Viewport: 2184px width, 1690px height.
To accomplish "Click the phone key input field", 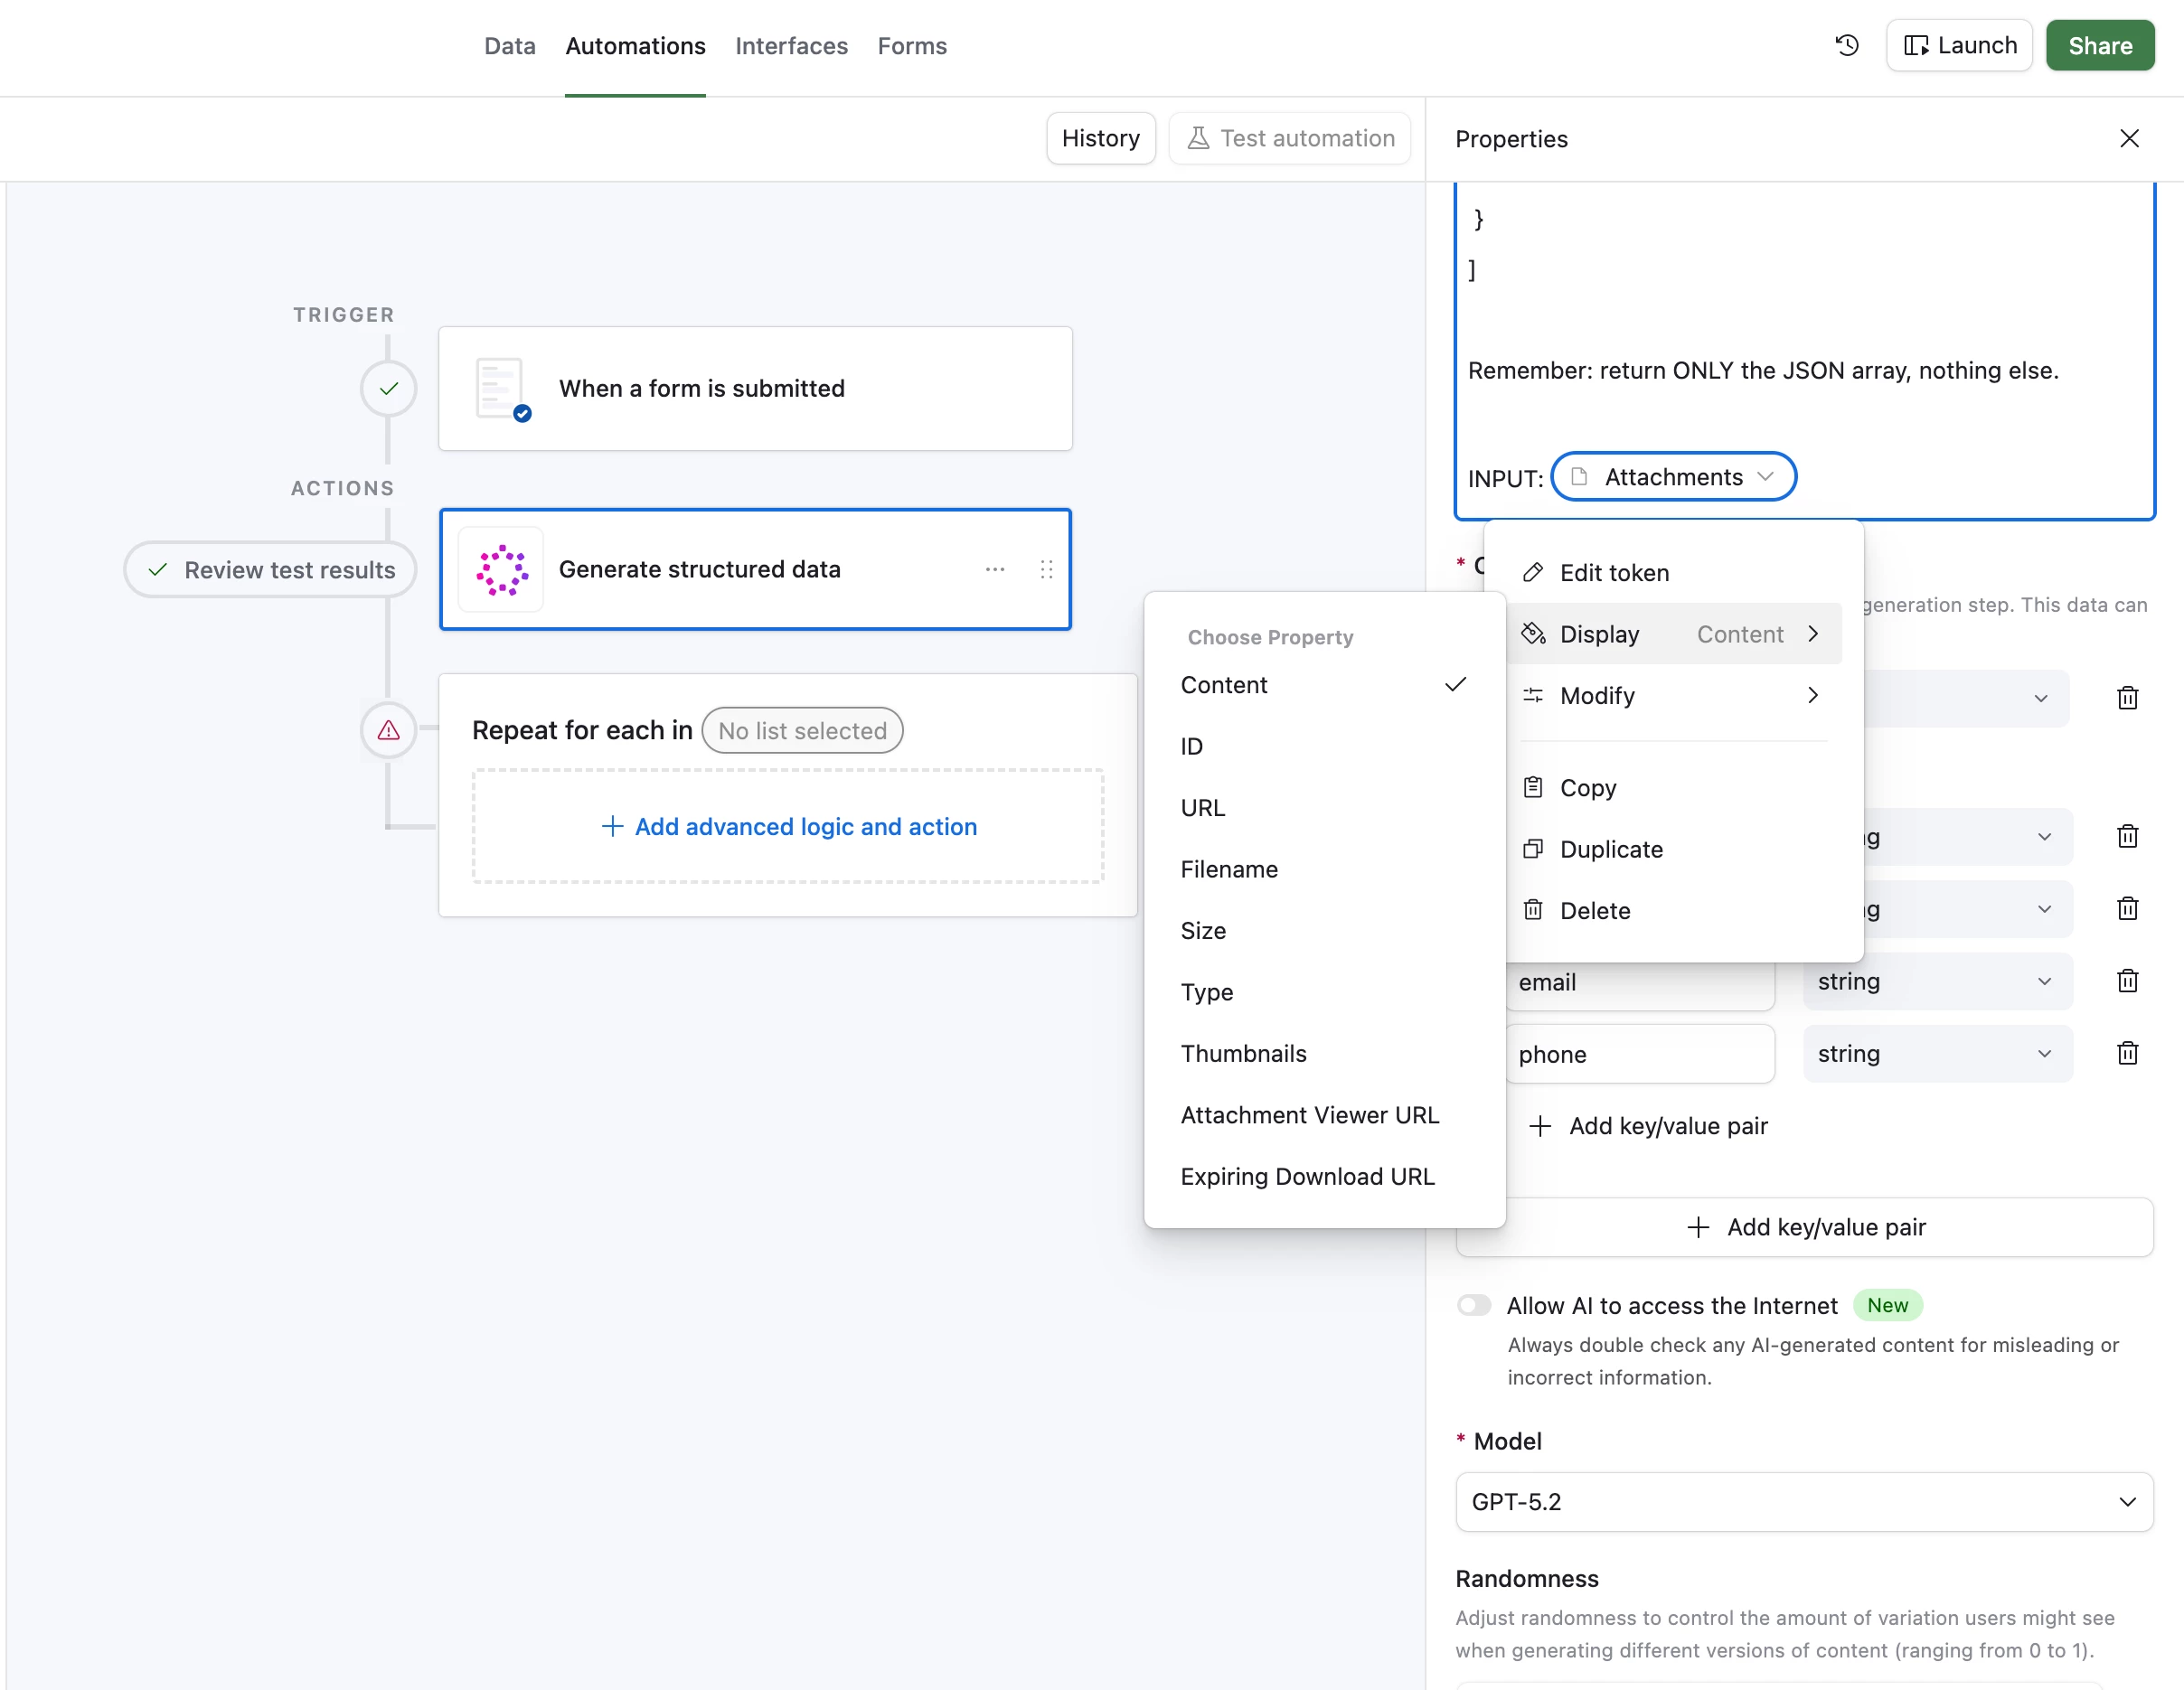I will click(1639, 1054).
